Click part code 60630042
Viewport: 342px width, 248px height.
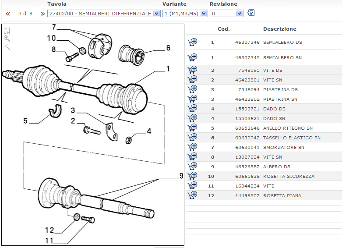click(x=247, y=138)
